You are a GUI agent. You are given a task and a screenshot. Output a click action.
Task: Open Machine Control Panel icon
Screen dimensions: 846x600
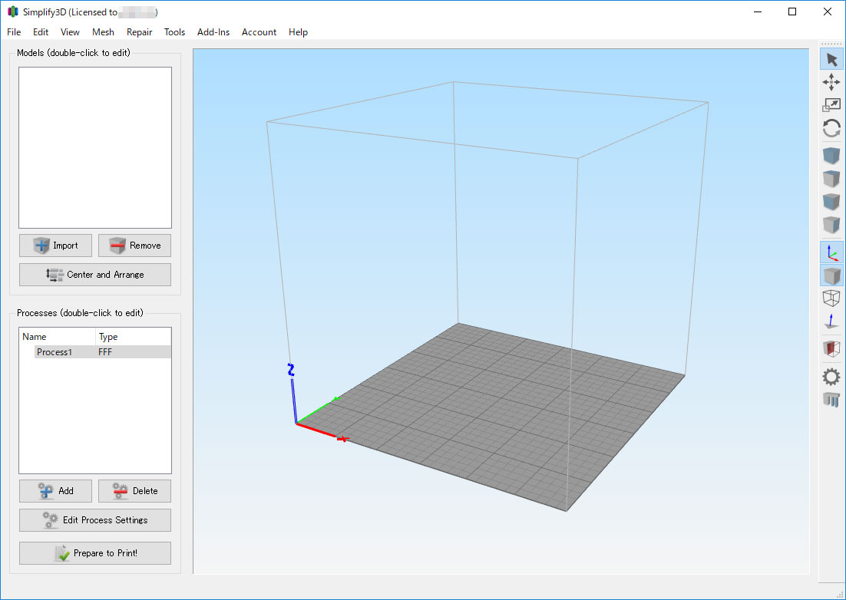[831, 399]
